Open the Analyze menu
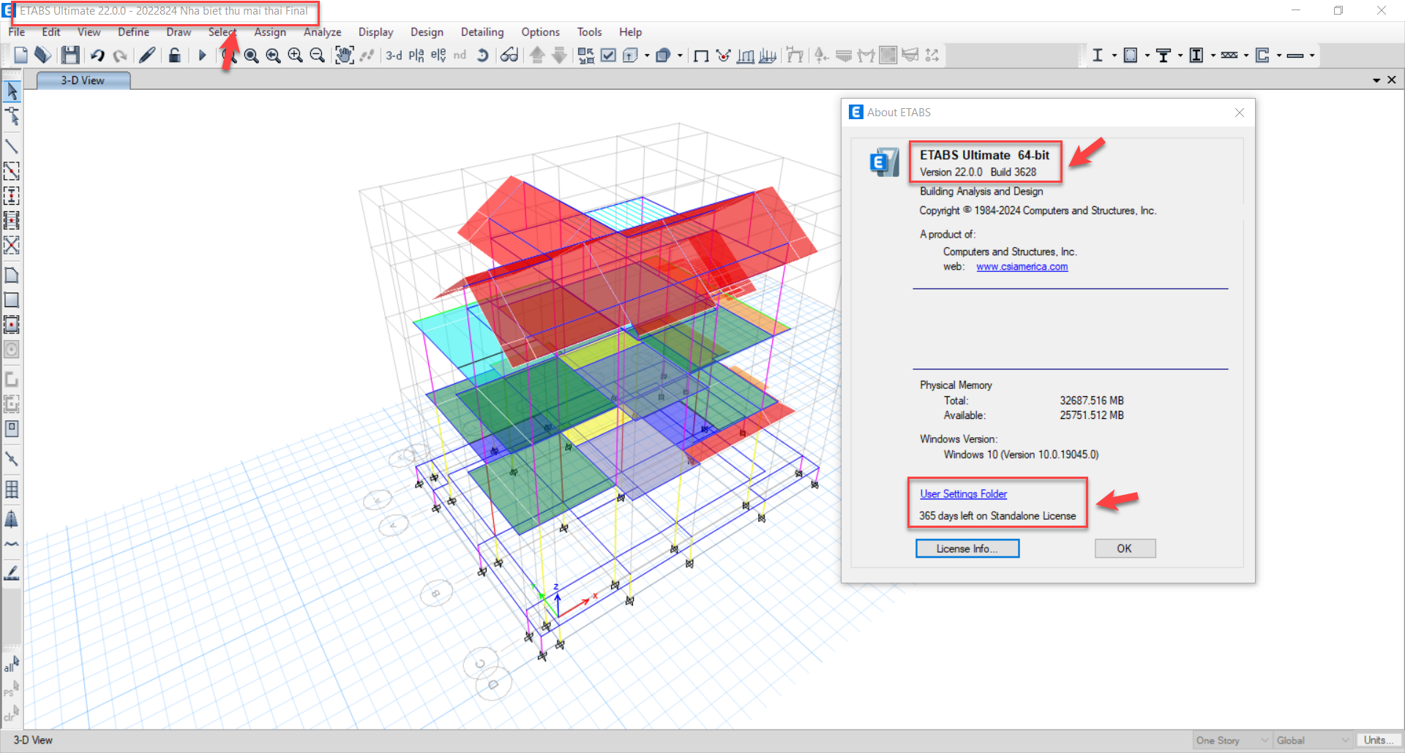The width and height of the screenshot is (1405, 753). [322, 32]
